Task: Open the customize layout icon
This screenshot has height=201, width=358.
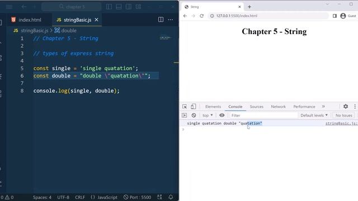Action: coord(138,7)
